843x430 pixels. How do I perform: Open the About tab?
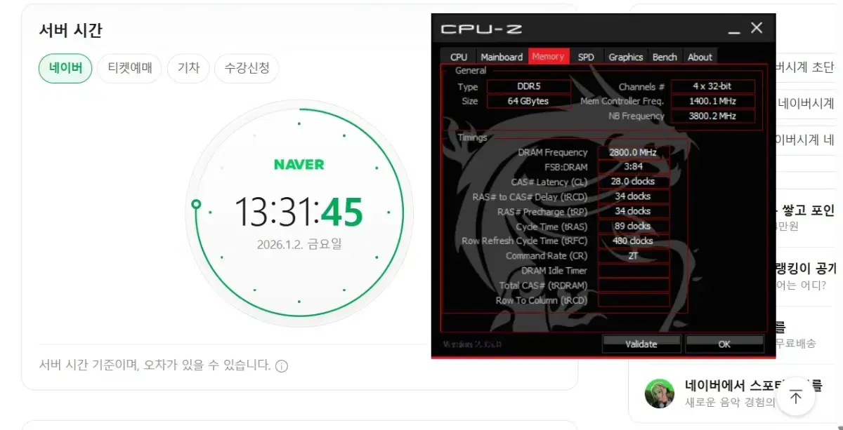point(700,57)
